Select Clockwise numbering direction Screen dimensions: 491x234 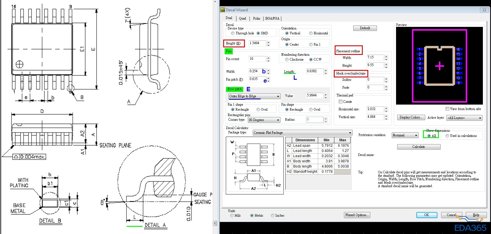[287, 60]
